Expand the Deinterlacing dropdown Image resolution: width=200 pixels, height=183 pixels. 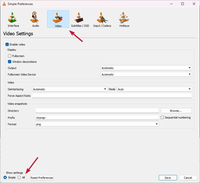(x=70, y=89)
